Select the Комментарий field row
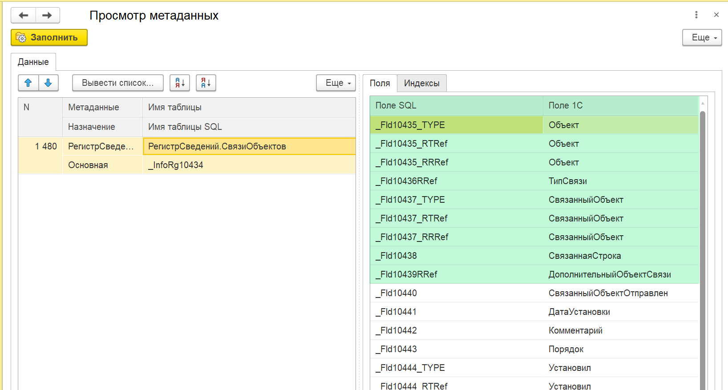 point(534,330)
